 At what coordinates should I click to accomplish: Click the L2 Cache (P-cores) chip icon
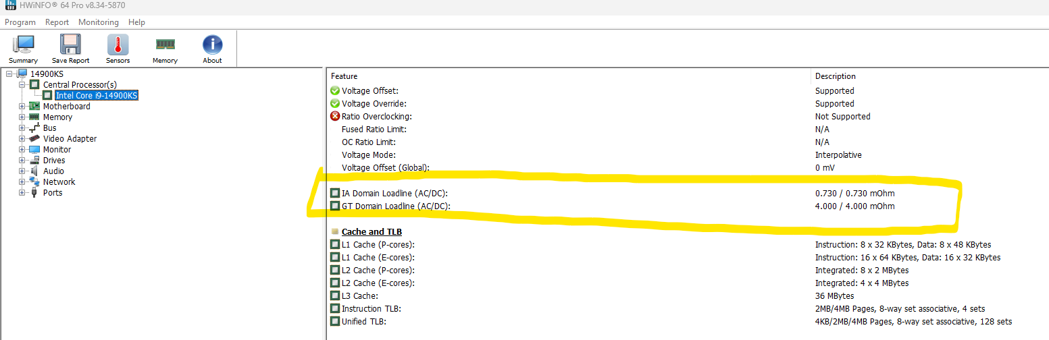[x=335, y=270]
